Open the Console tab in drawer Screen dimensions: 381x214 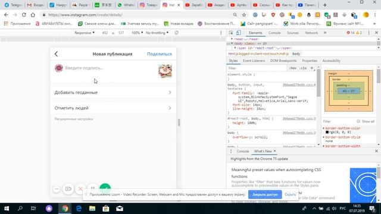click(x=243, y=151)
